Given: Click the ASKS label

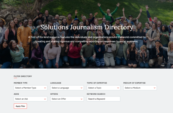Looking at the screenshot, I should pyautogui.click(x=16, y=94).
